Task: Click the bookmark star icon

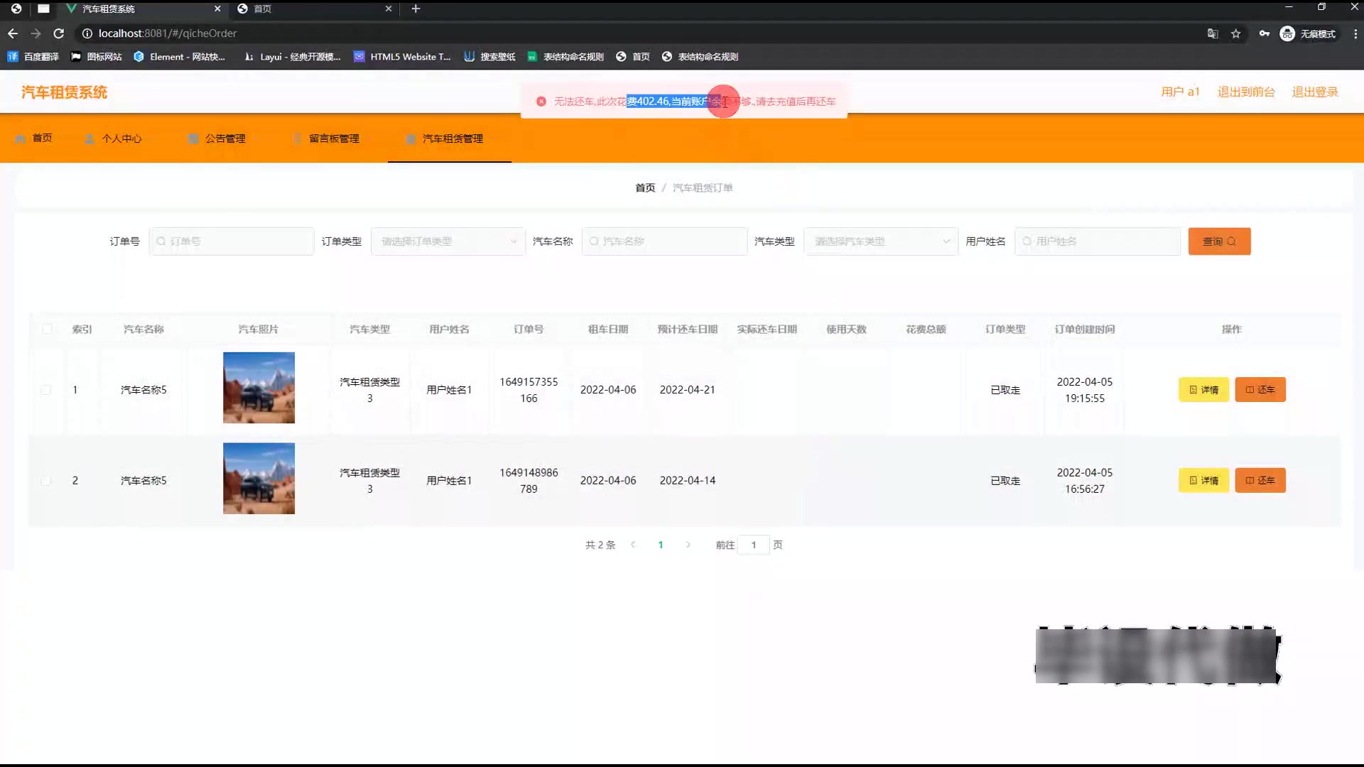Action: pos(1236,33)
